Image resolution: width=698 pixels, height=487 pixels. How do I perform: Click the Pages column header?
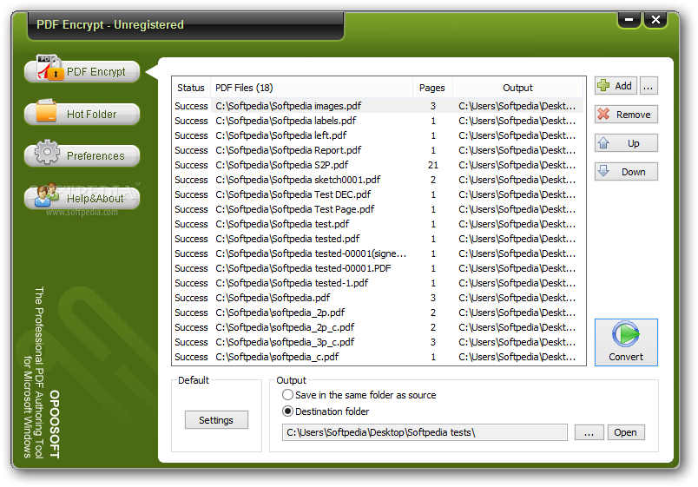432,88
